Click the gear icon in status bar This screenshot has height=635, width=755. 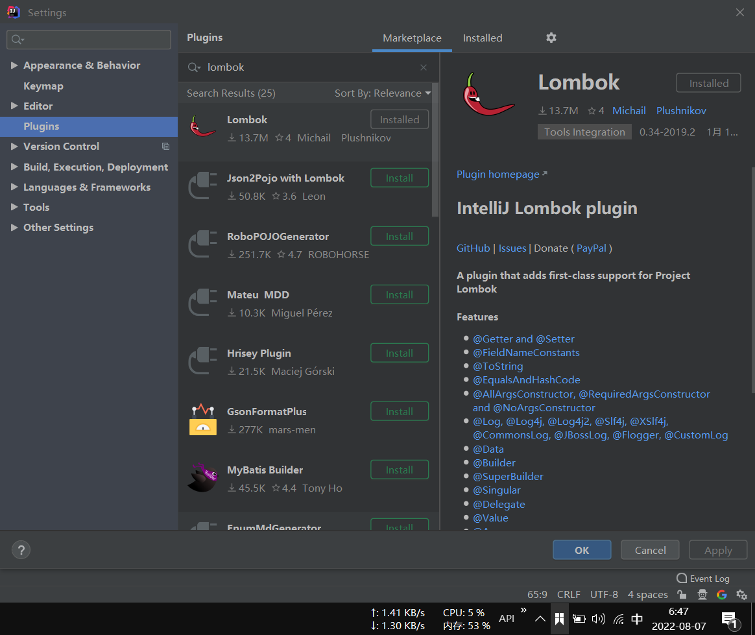pos(741,595)
